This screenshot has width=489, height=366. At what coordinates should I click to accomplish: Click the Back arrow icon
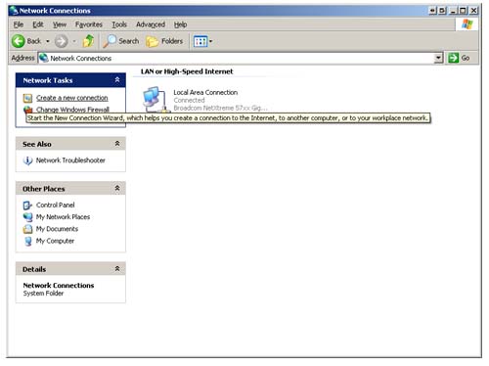point(19,41)
